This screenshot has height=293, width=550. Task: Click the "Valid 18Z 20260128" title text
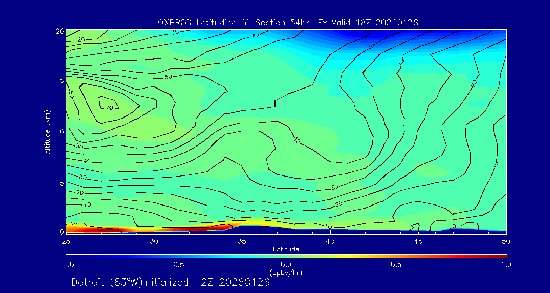click(374, 21)
